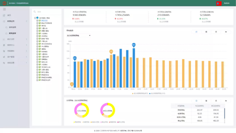The height and width of the screenshot is (133, 236).
Task: Click the home page sidebar icon
Action: (4, 15)
